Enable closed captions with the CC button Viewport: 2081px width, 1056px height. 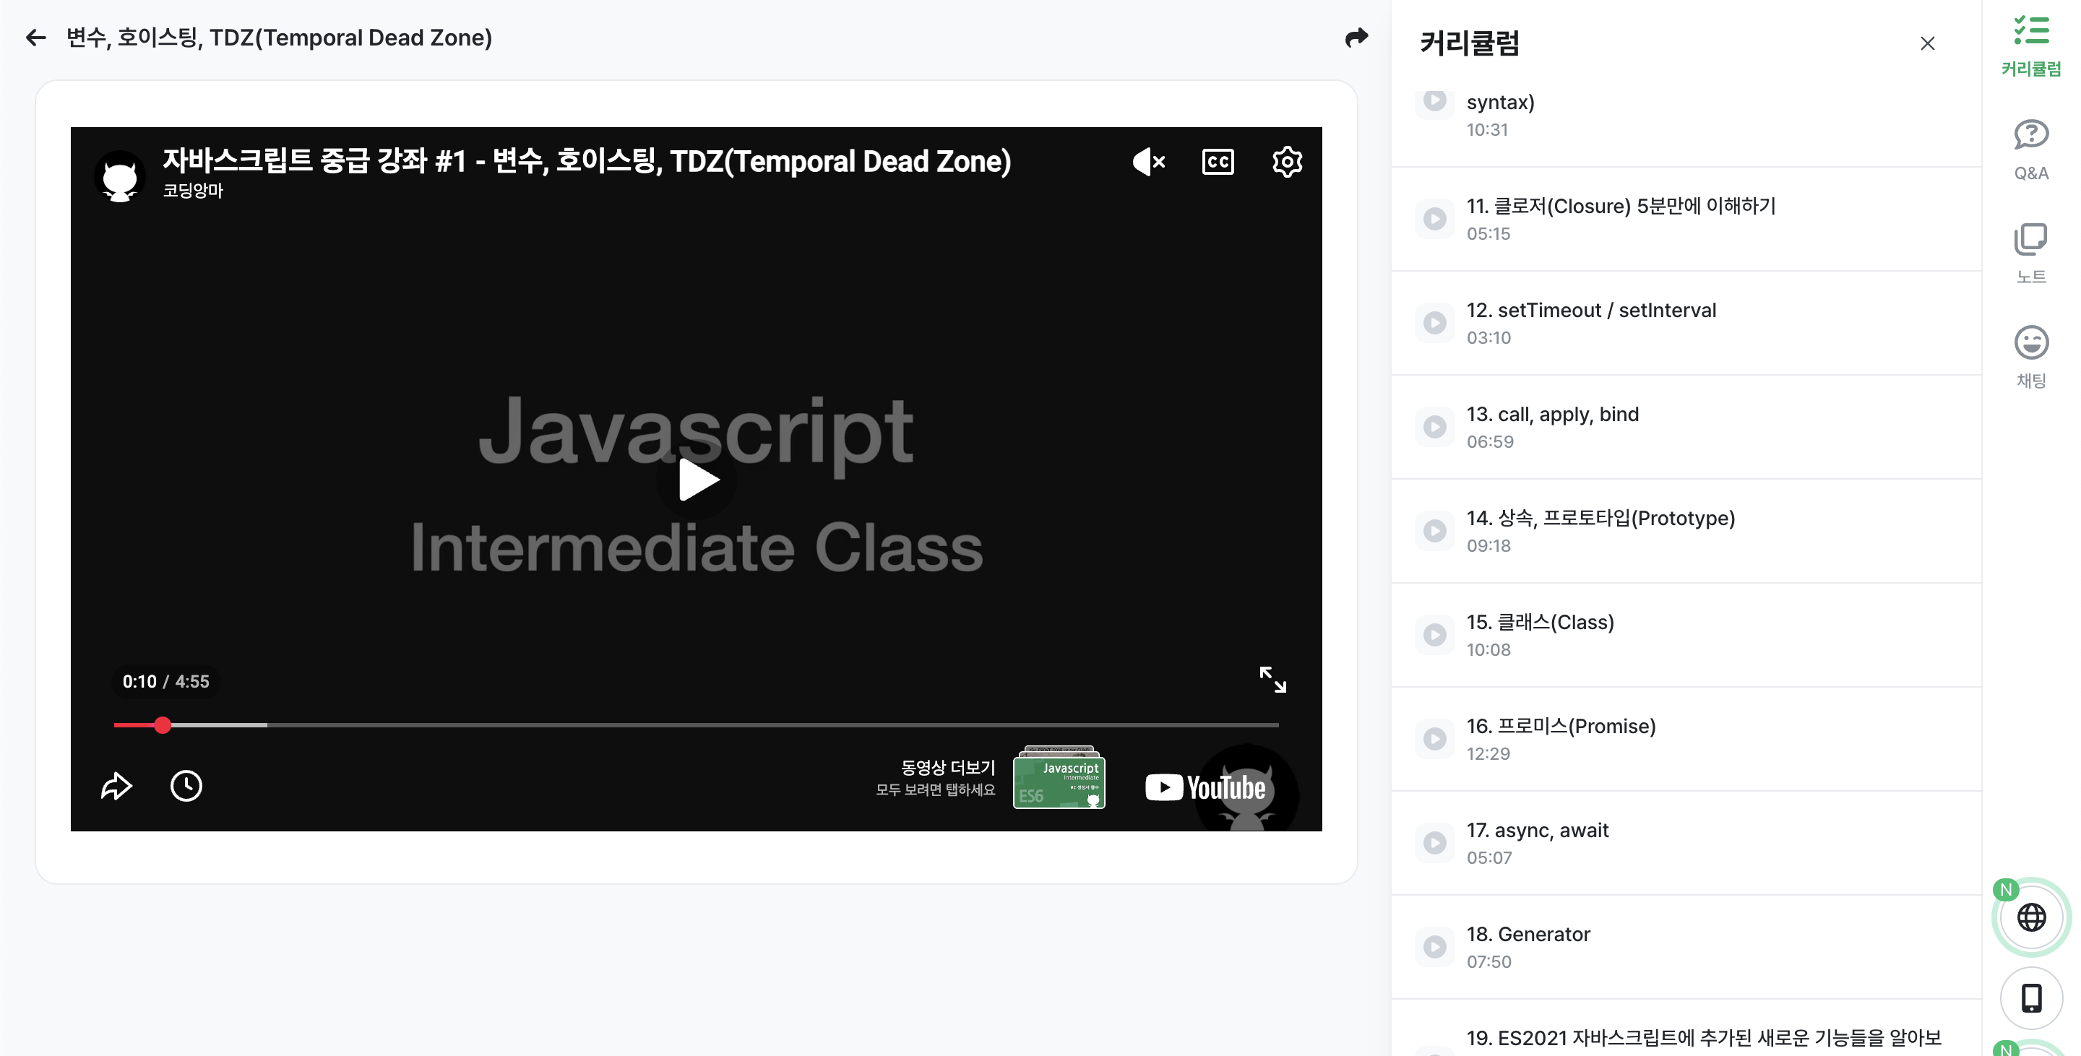pyautogui.click(x=1218, y=162)
